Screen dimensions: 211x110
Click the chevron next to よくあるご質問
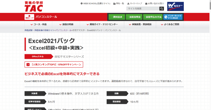coord(162,24)
